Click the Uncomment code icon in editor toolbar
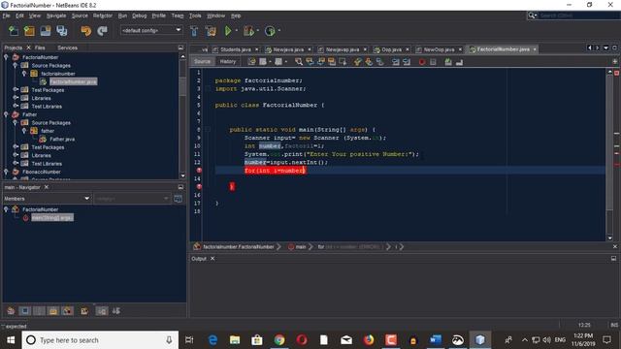Image resolution: width=621 pixels, height=349 pixels. (459, 62)
